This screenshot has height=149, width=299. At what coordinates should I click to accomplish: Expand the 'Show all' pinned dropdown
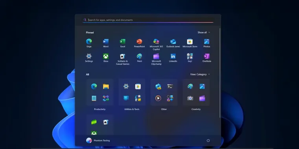[x=204, y=33]
